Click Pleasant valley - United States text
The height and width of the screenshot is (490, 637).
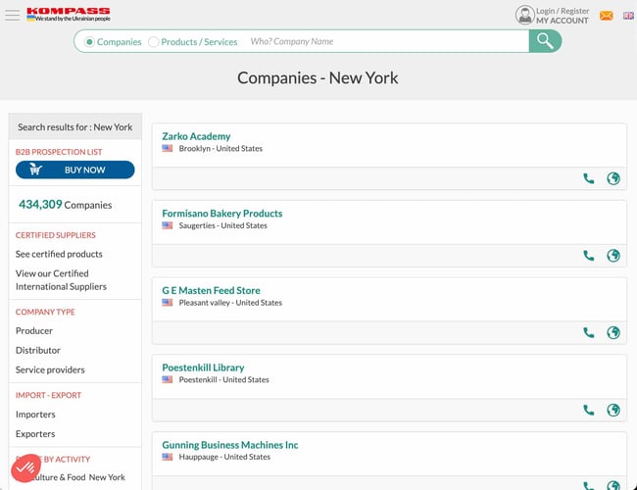(x=230, y=303)
